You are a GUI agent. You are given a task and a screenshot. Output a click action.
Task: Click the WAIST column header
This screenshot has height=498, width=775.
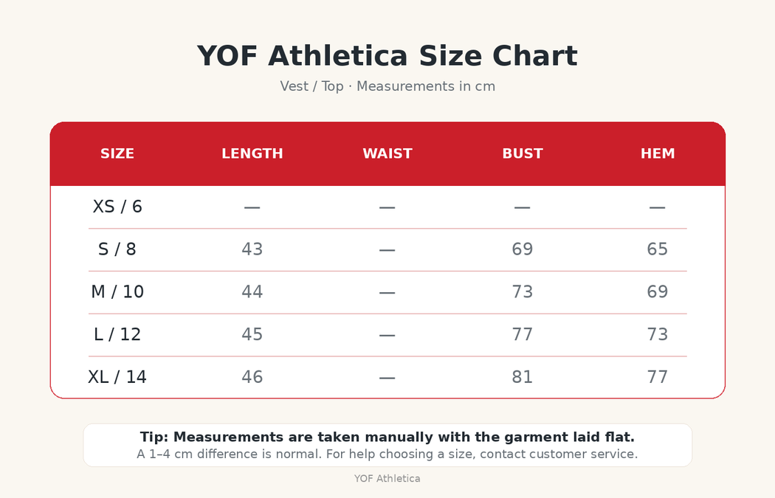[x=387, y=153]
